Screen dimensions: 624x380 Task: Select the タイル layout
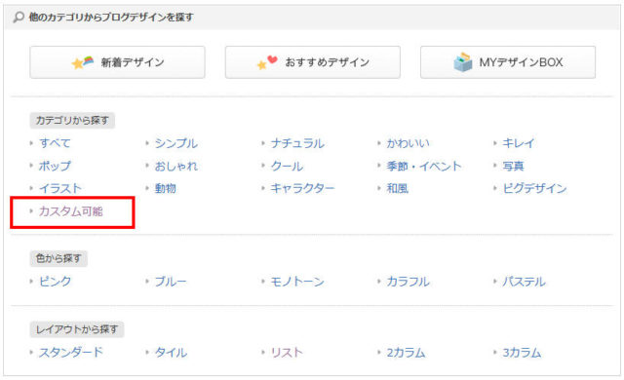coord(171,352)
